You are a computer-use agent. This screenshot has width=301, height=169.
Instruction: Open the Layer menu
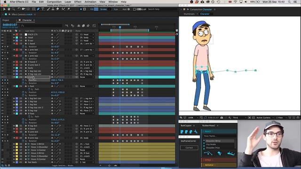click(68, 2)
